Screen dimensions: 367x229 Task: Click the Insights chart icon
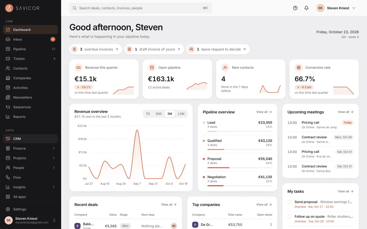coord(8,187)
